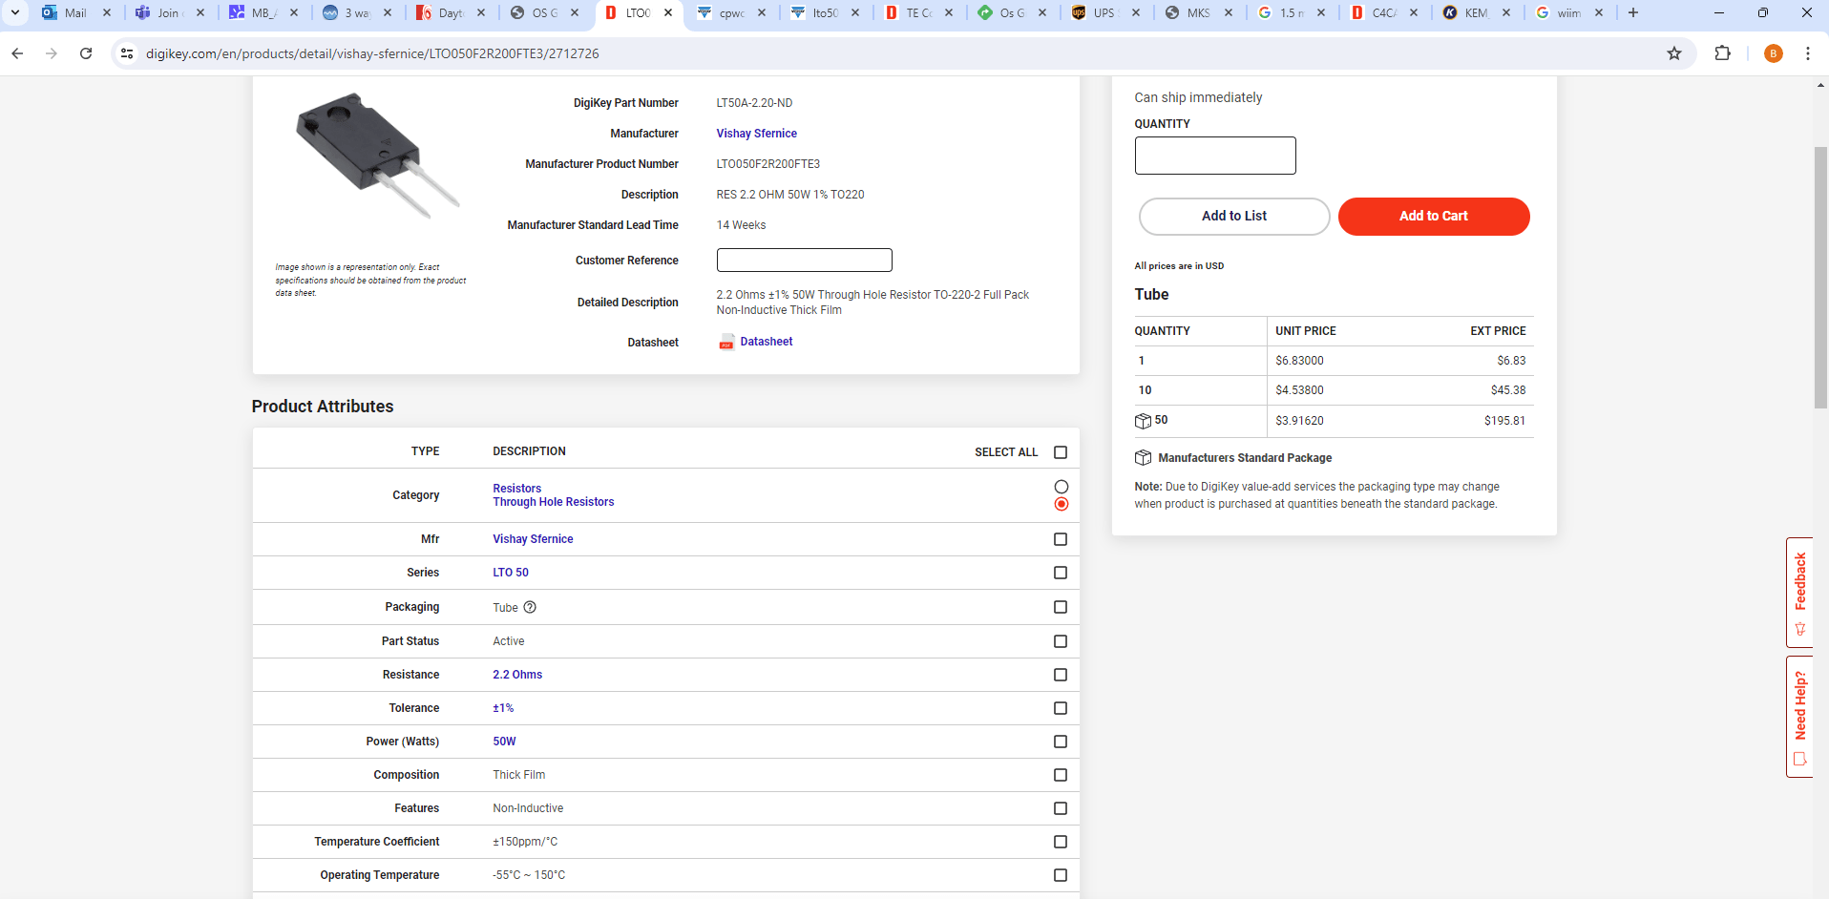Click the LT50A-2.20-ND part number
Screen dimensions: 1829x899
754,103
